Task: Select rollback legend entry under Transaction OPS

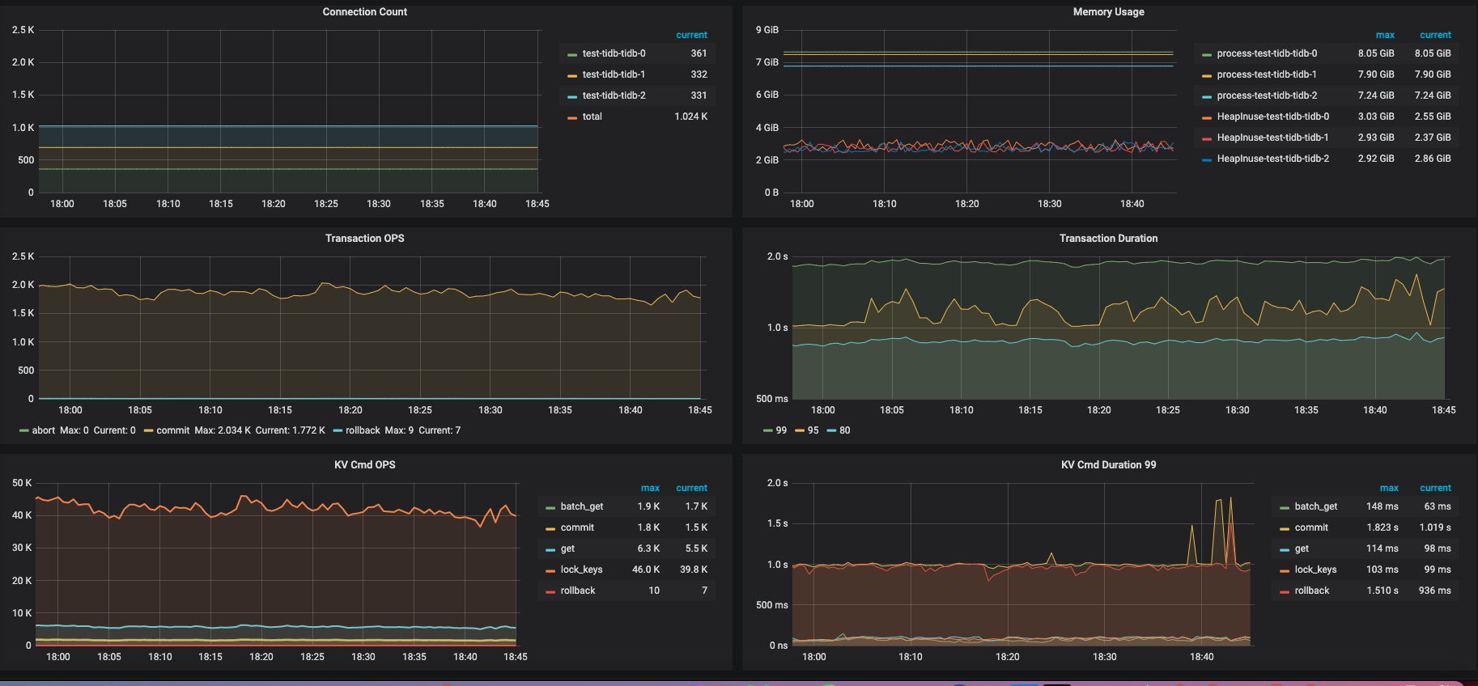Action: (x=363, y=430)
